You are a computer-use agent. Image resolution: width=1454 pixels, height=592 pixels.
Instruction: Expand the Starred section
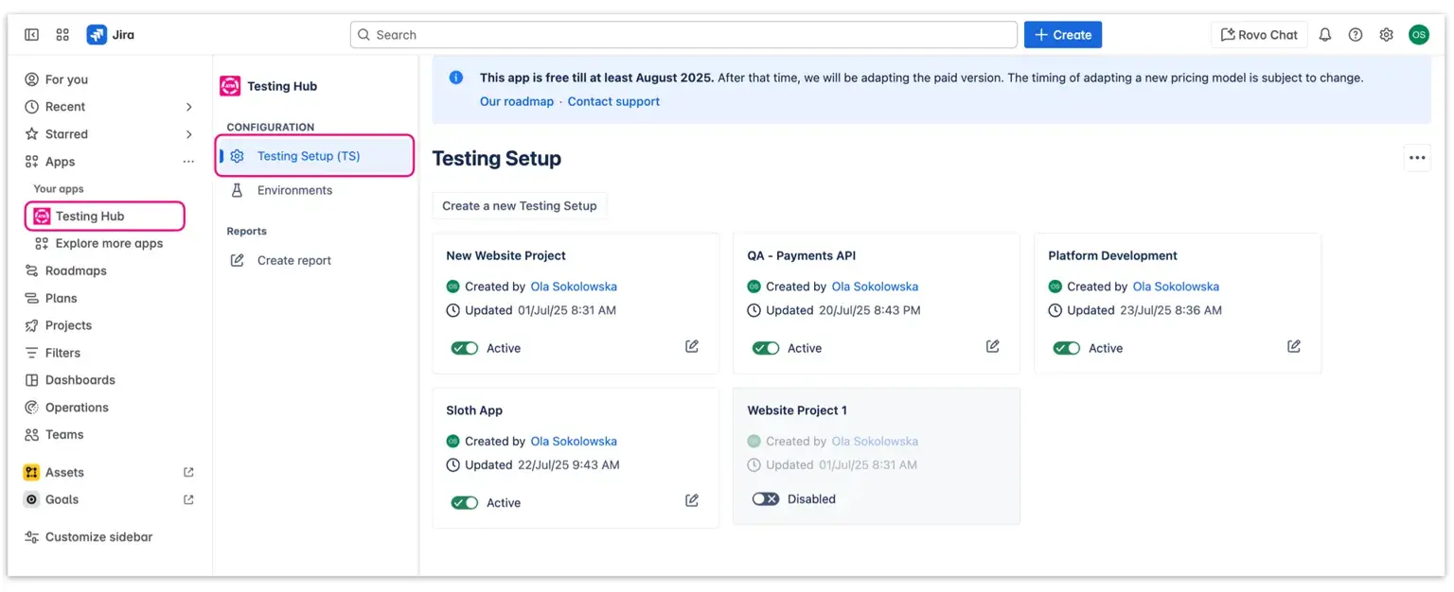pos(186,133)
